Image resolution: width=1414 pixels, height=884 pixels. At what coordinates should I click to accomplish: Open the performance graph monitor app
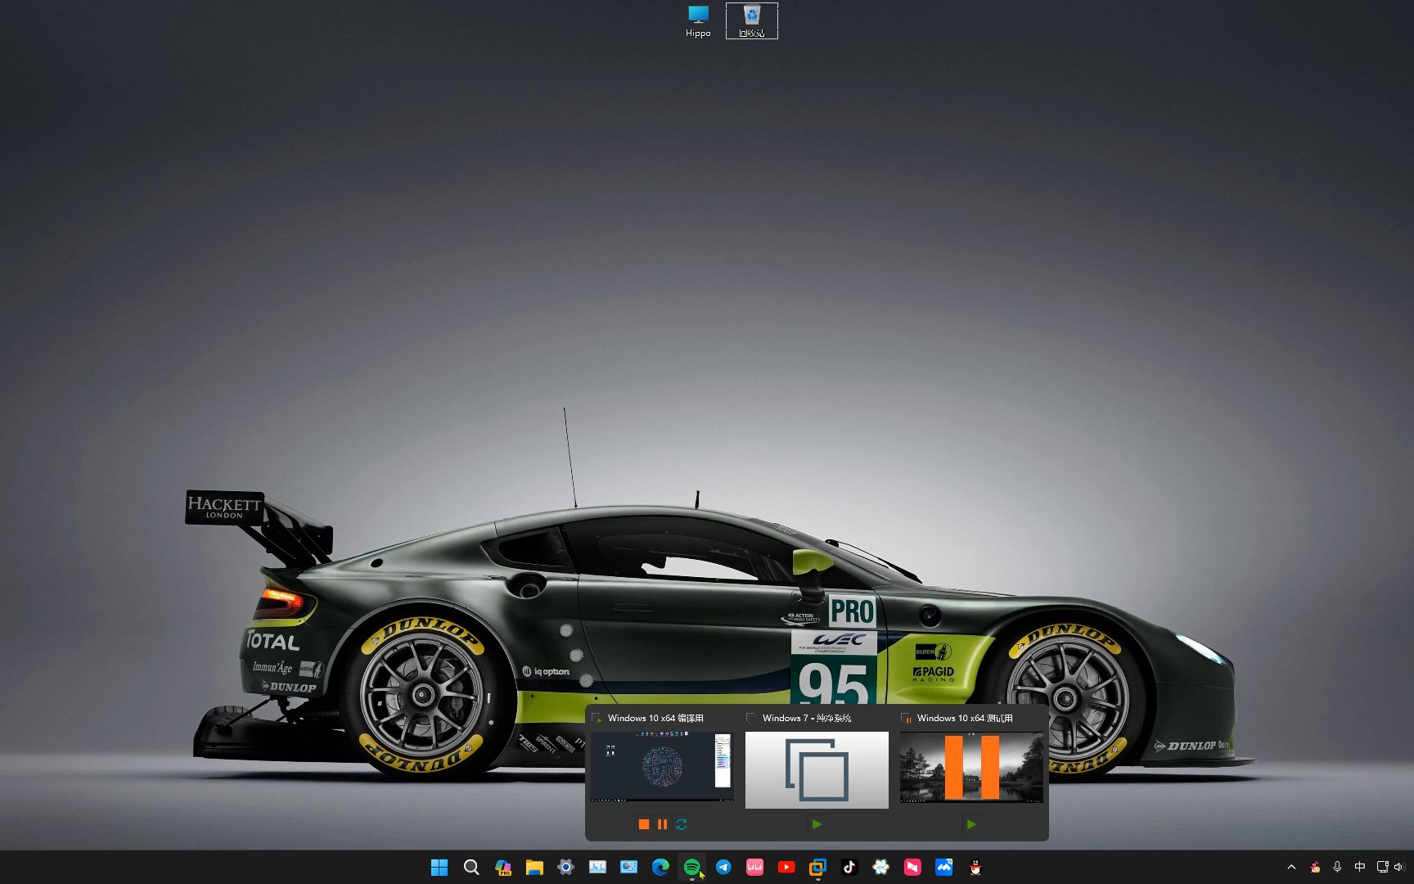point(597,867)
